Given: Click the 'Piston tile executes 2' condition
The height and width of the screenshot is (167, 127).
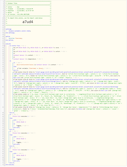Looking at the screenshot, I should (x=20, y=133).
